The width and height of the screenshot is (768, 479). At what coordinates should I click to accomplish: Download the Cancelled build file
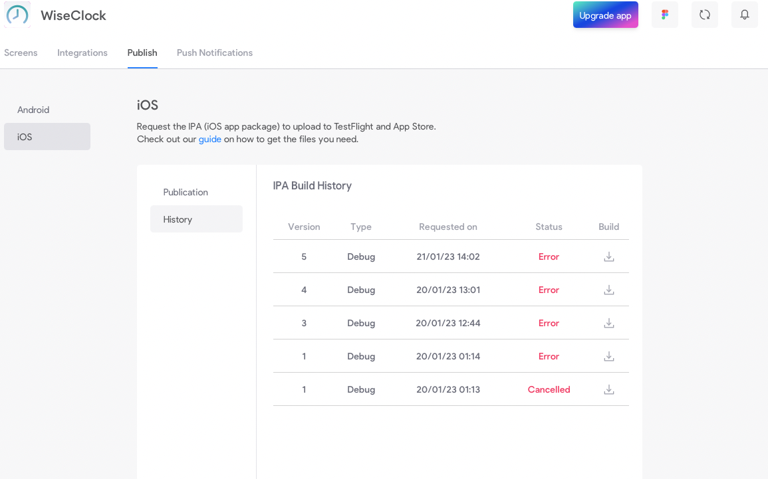click(x=609, y=390)
